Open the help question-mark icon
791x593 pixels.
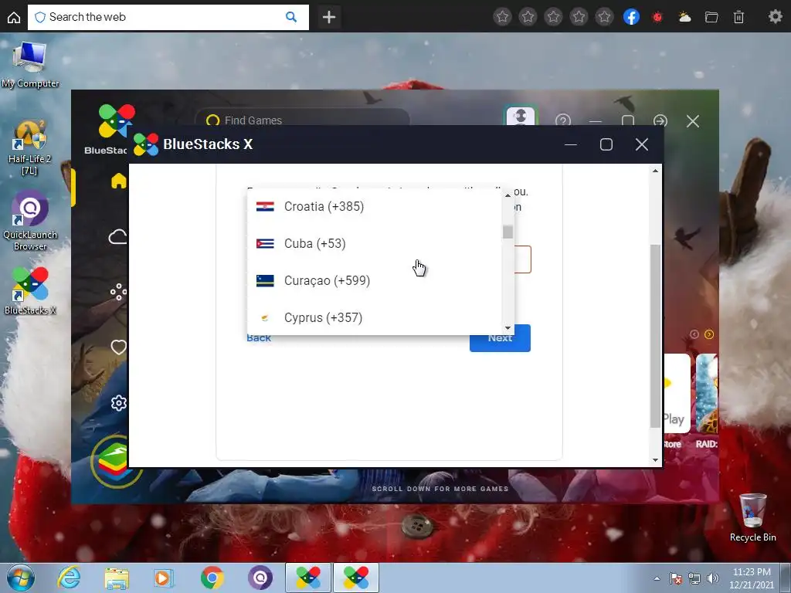563,120
